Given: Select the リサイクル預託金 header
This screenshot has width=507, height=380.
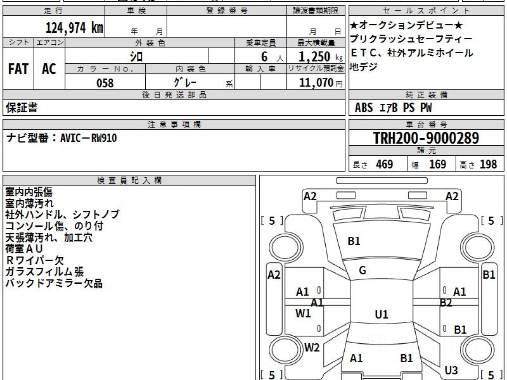Looking at the screenshot, I should point(316,68).
